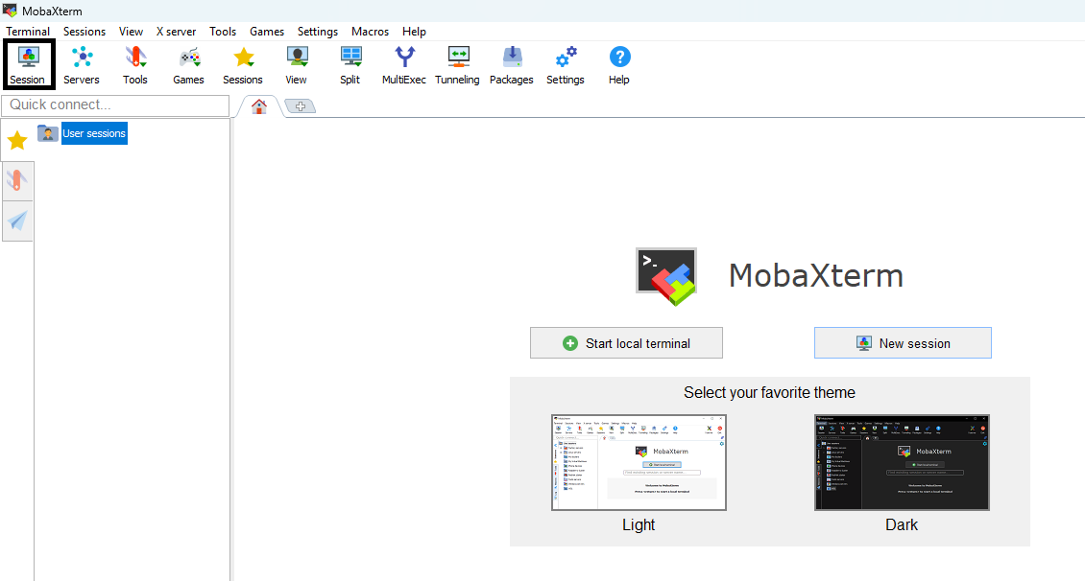Screen dimensions: 1085x581
Task: Open the View menu
Action: coord(131,32)
